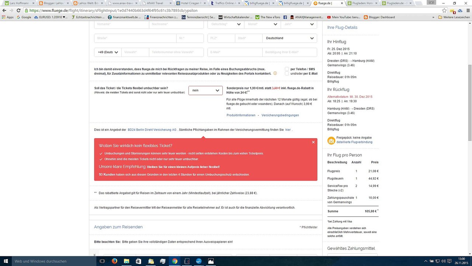Switch to the 'Flugladen: Hotel' tab
The width and height of the screenshot is (472, 266).
tap(363, 3)
